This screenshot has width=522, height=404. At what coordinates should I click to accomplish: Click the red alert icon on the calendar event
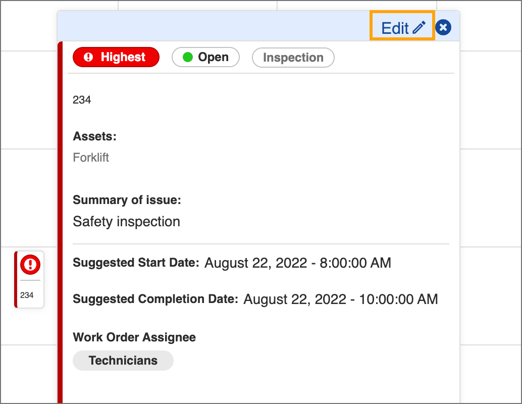coord(30,264)
